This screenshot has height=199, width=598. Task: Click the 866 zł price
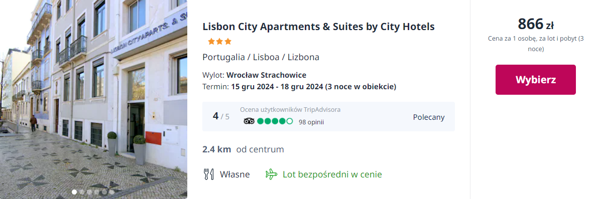535,25
